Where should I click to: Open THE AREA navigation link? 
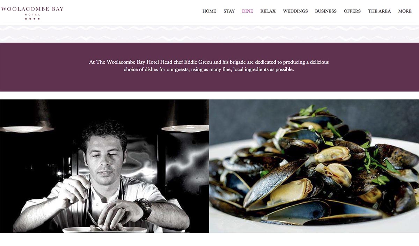tap(380, 11)
